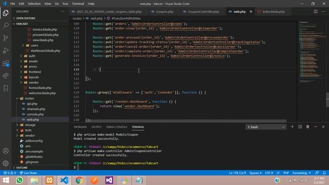
Task: Start Live Share from status bar
Action: pyautogui.click(x=28, y=173)
